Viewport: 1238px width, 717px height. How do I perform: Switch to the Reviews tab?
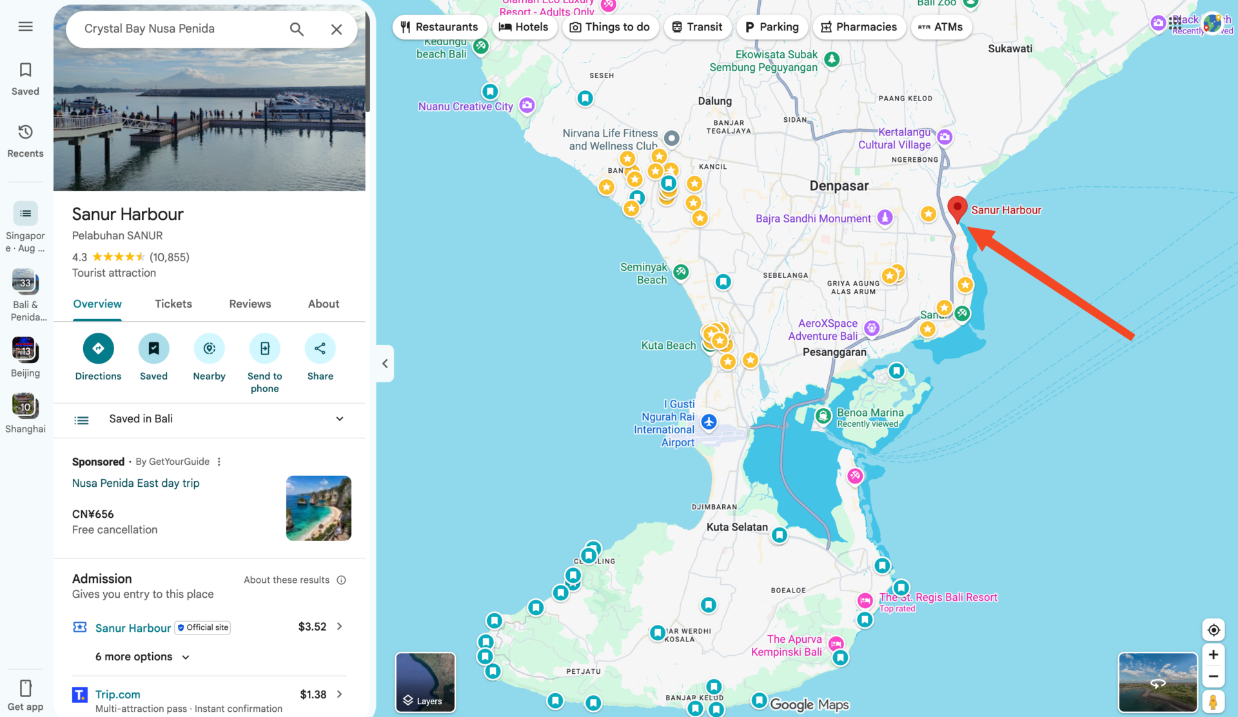pyautogui.click(x=250, y=304)
